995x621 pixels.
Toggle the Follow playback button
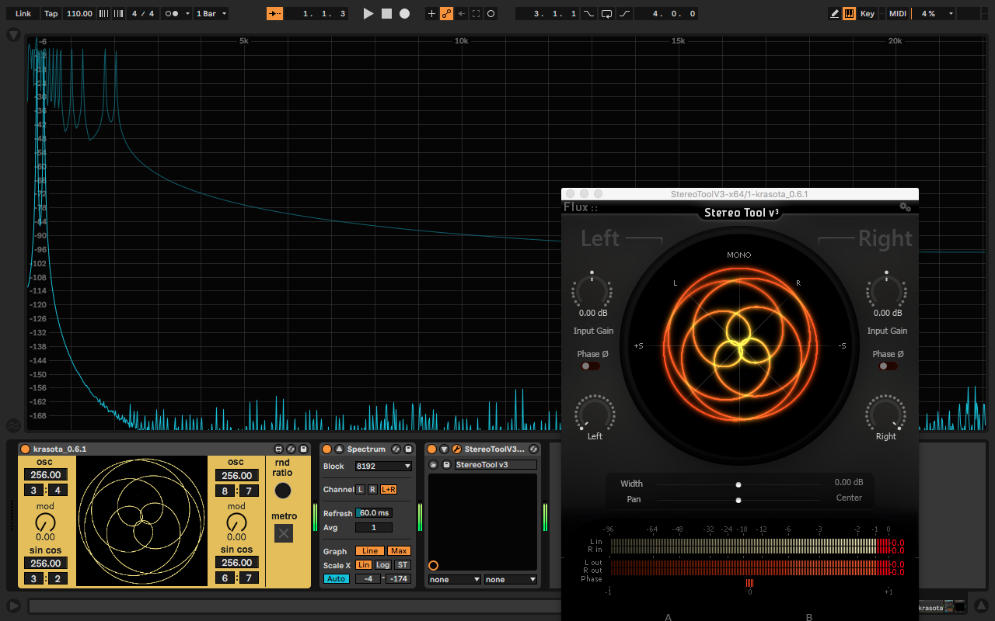[274, 14]
